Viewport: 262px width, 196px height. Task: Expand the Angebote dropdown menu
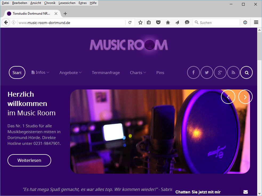pos(71,73)
